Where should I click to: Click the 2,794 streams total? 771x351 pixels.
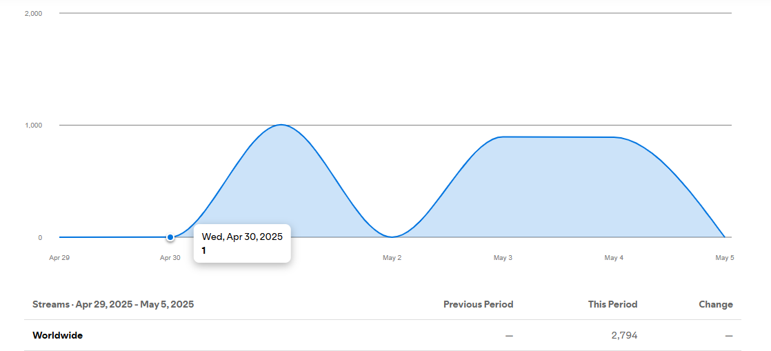623,336
